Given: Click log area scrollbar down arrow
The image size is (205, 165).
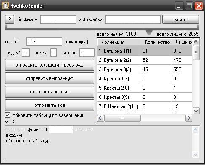Looking at the screenshot, I should [x=196, y=154].
